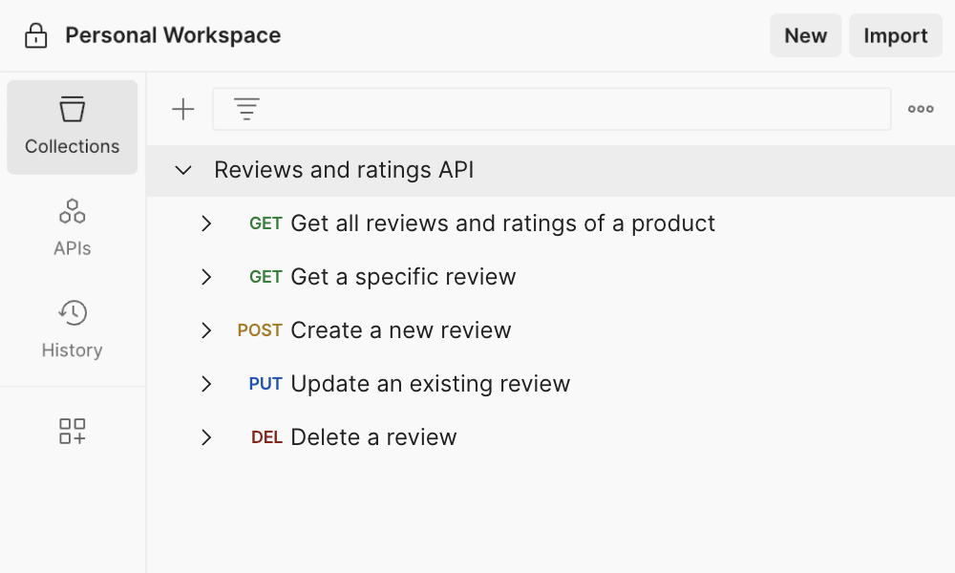Select the PUT Update an existing review request
Screen dimensions: 955x573
(x=430, y=384)
